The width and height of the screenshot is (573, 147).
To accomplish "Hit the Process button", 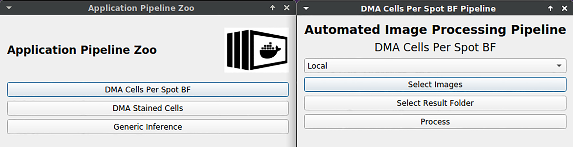I will tap(435, 122).
